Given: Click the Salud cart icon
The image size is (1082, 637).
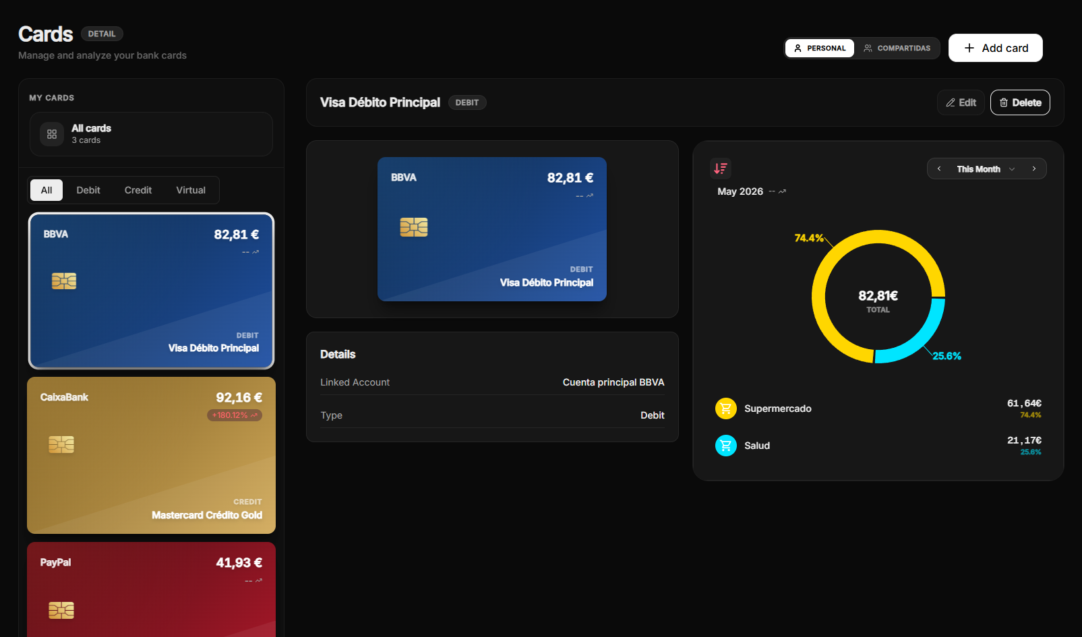Looking at the screenshot, I should 726,446.
